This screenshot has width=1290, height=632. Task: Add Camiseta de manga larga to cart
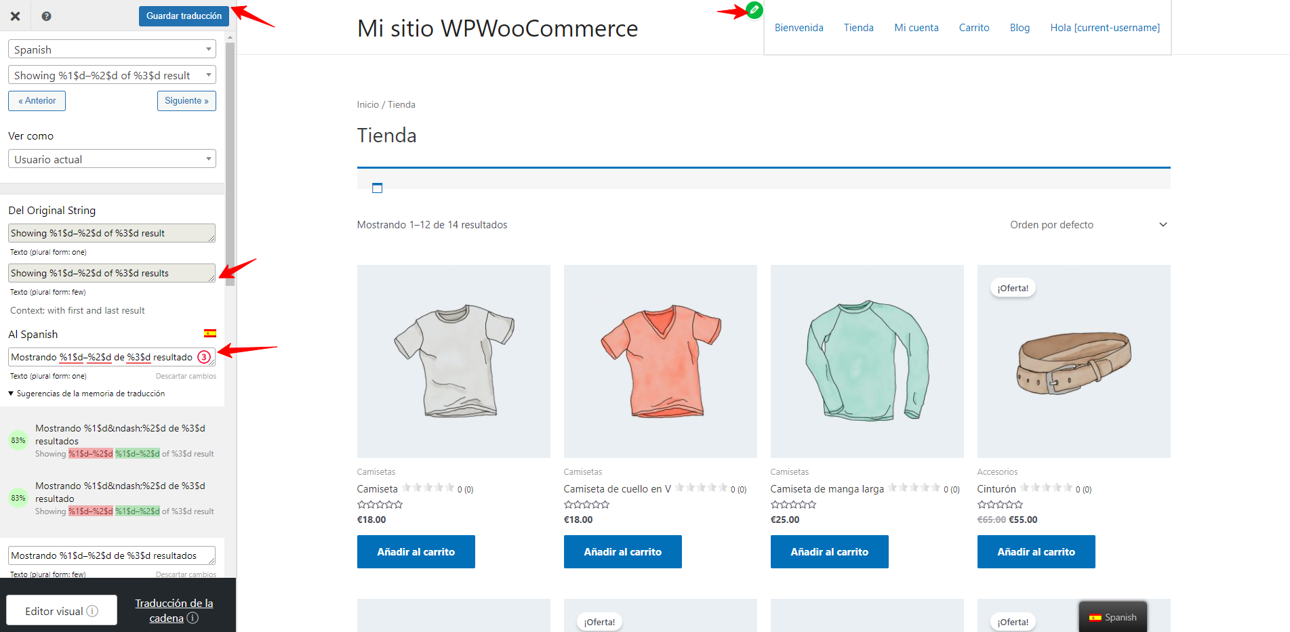pyautogui.click(x=829, y=551)
